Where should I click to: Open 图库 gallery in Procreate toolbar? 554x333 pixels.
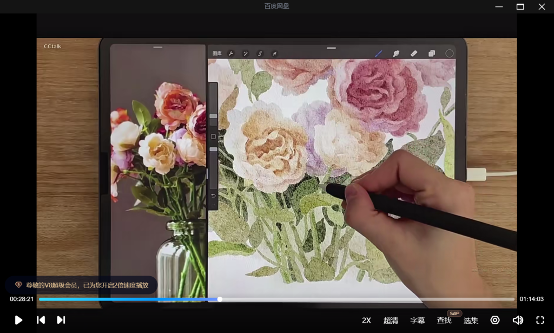[217, 54]
